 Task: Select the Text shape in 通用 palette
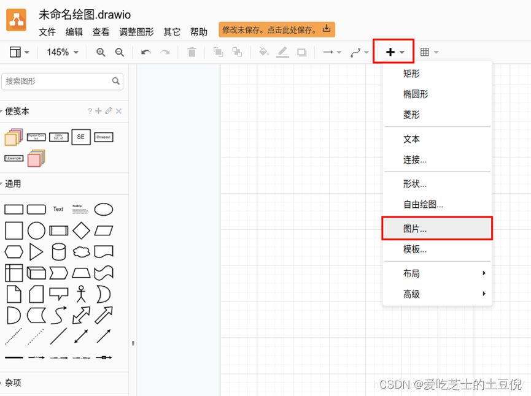coord(58,209)
